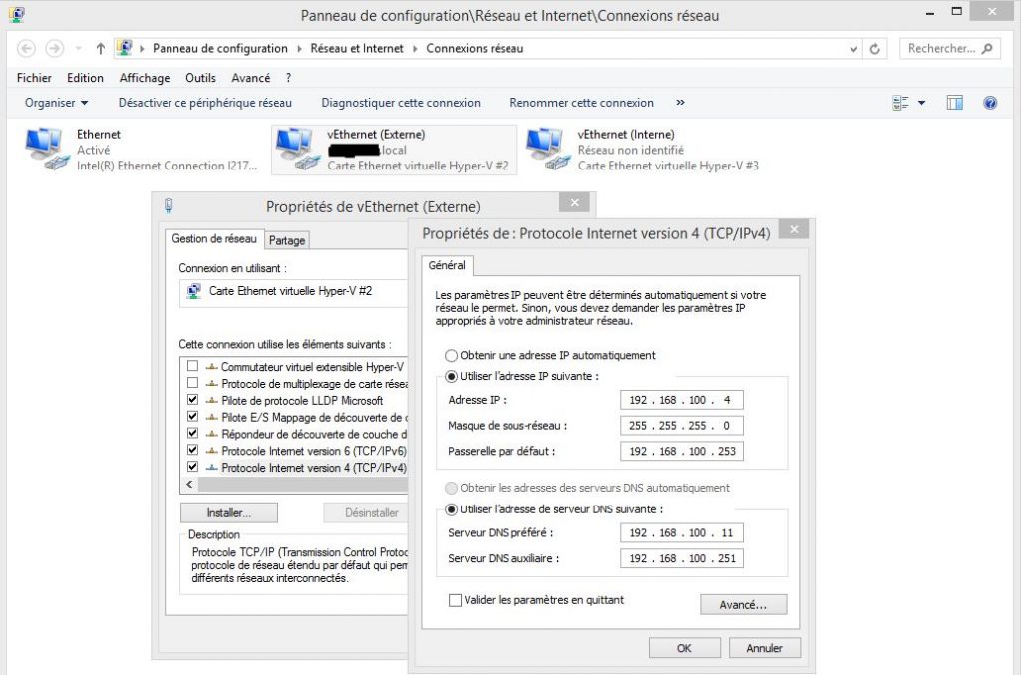Enable 'Obtenir une adresse IP automatiquement'
The width and height of the screenshot is (1021, 675).
tap(451, 355)
